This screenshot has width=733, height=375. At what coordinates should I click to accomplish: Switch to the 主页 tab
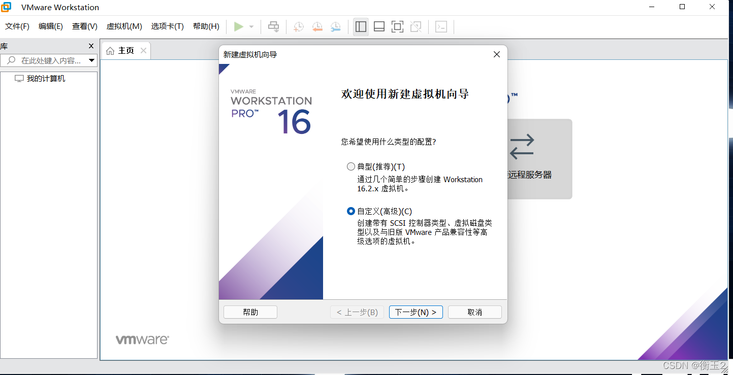126,51
